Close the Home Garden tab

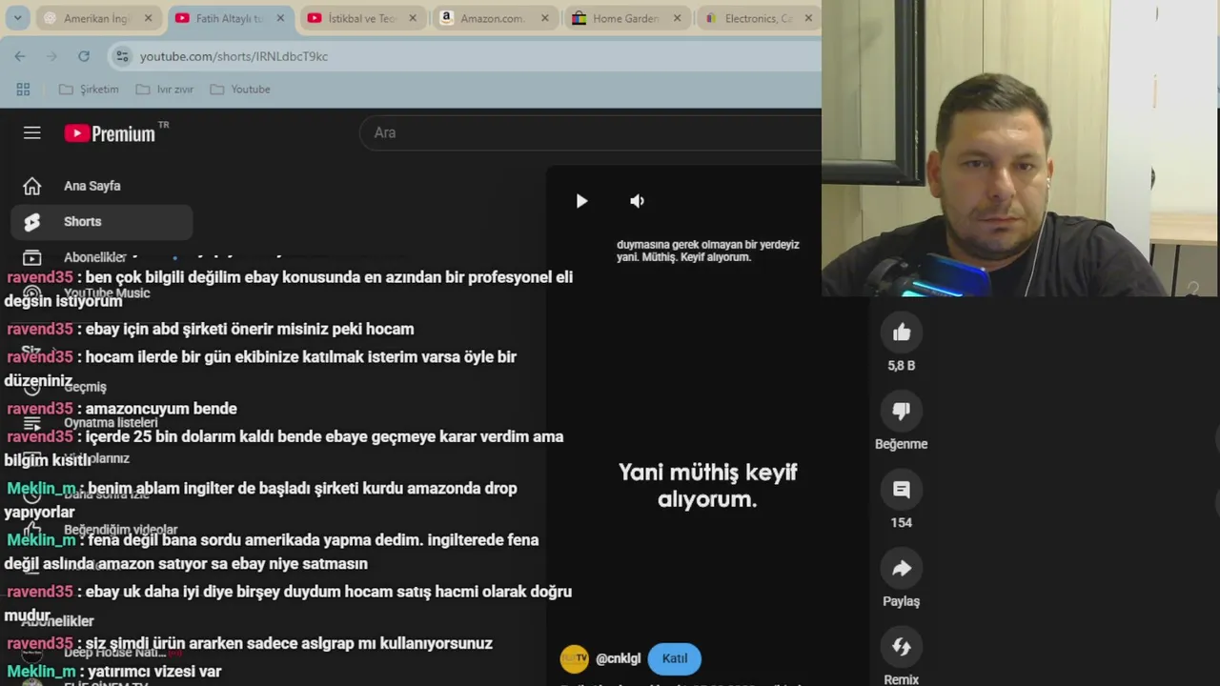pyautogui.click(x=677, y=18)
